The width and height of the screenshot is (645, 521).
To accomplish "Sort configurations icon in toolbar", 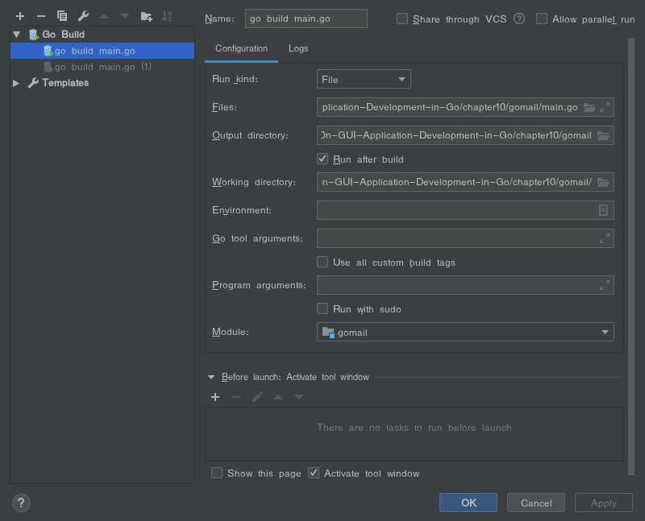I will coord(168,16).
